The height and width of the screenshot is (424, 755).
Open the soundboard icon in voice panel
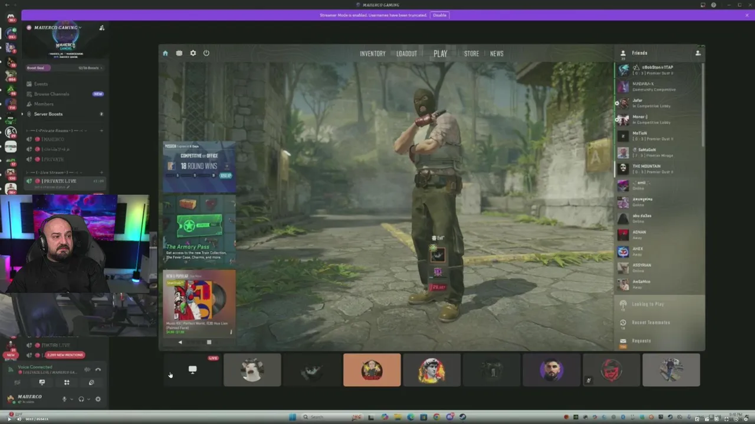click(x=91, y=383)
